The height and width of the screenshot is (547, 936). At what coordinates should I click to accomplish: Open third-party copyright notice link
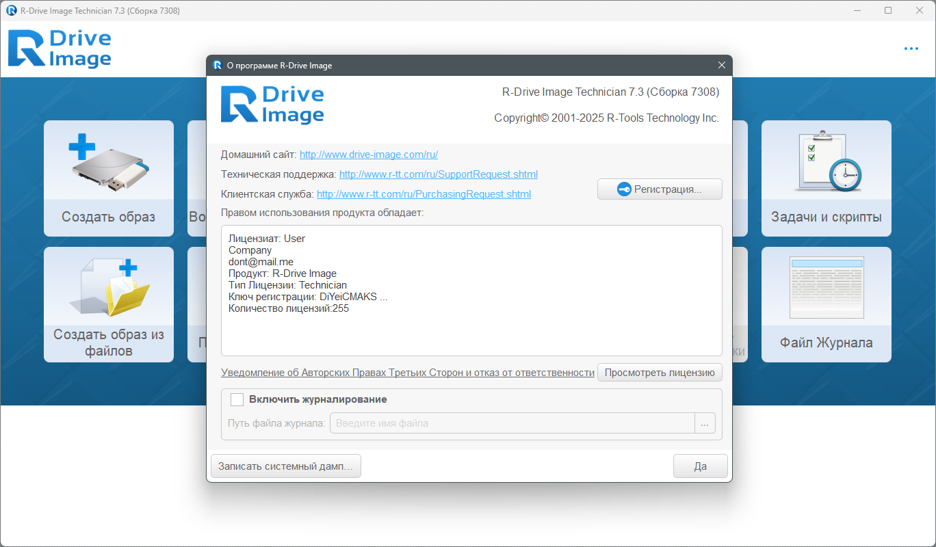coord(408,373)
